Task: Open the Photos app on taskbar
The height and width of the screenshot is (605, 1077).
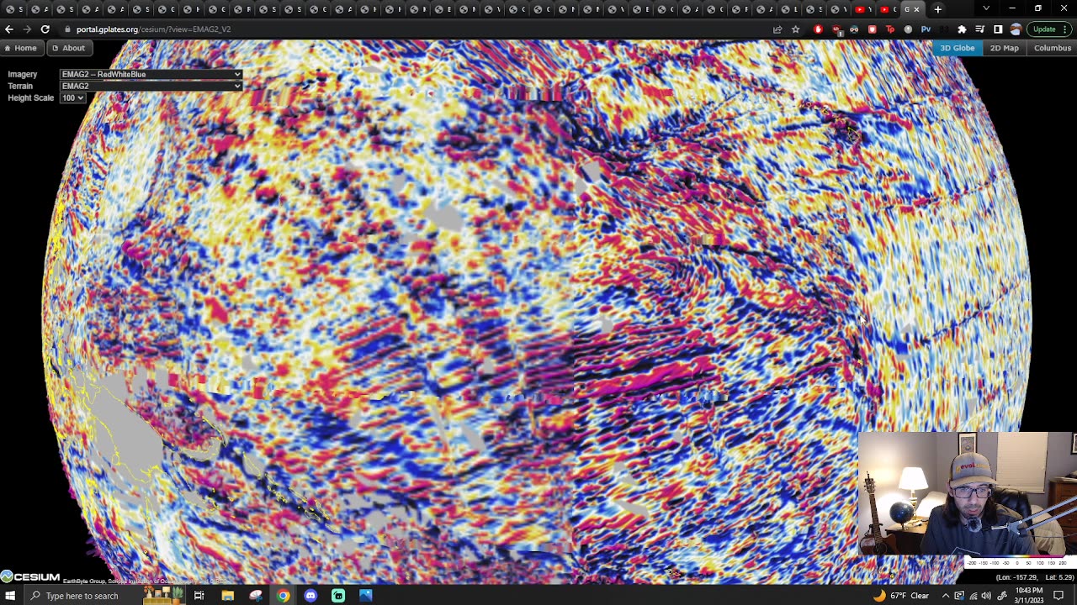Action: tap(366, 596)
